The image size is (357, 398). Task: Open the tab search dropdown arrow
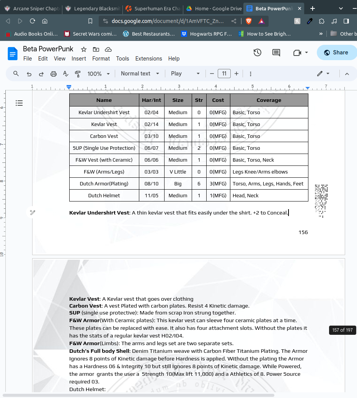click(x=341, y=8)
